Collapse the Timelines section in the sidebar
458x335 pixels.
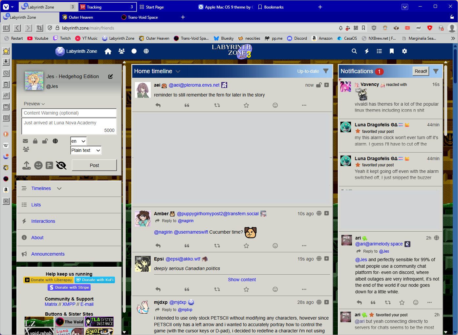(x=59, y=188)
